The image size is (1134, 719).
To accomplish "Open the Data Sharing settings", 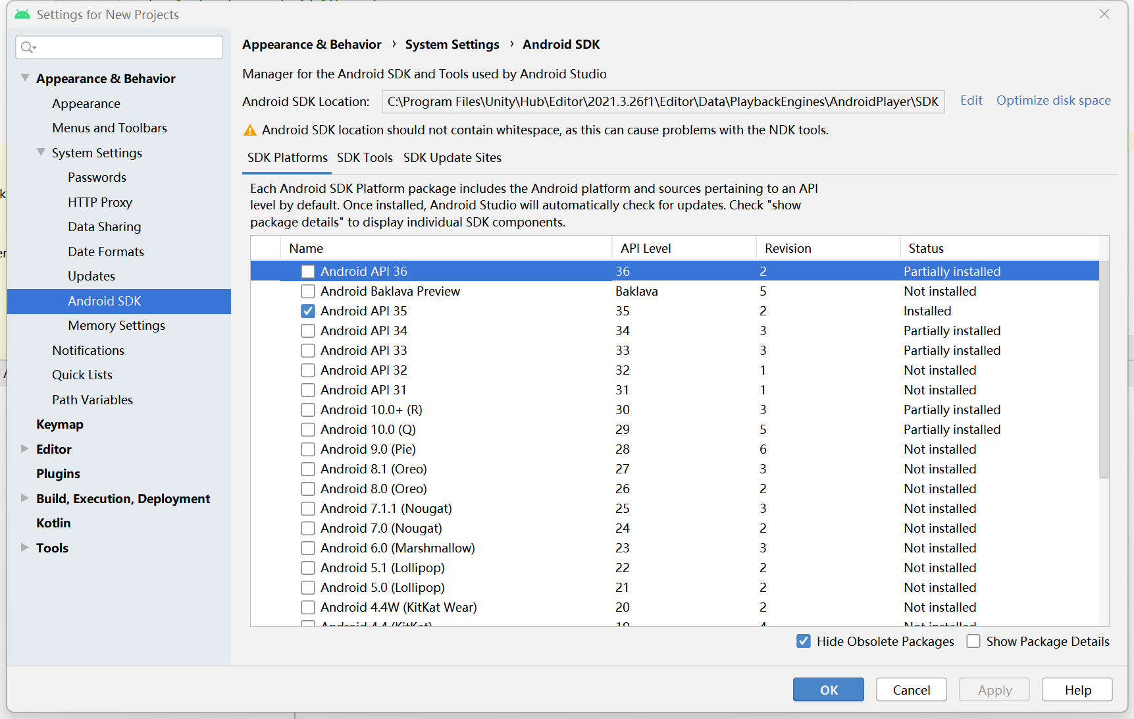I will point(104,226).
